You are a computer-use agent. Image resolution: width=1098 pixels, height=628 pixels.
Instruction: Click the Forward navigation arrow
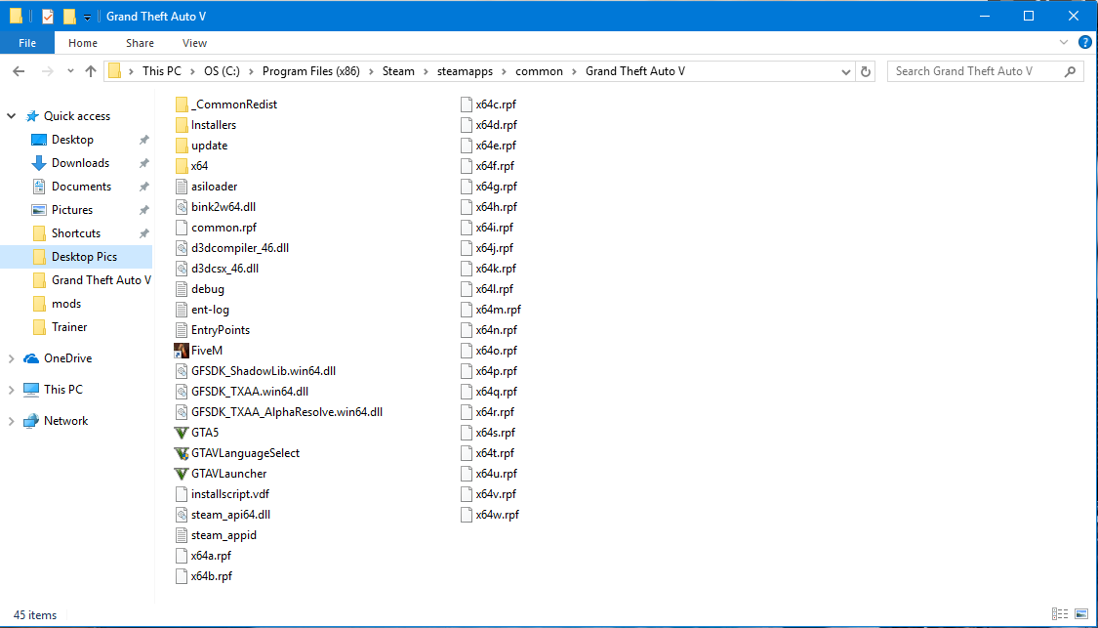pos(48,71)
